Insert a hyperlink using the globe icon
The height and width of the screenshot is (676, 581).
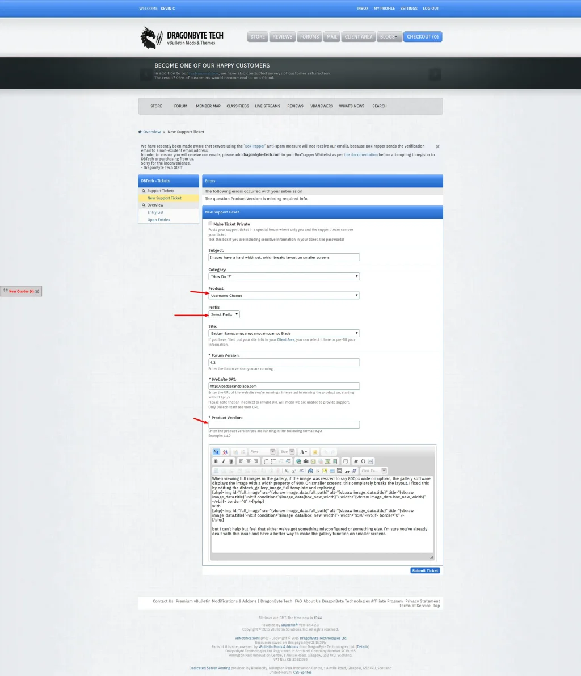tap(298, 461)
